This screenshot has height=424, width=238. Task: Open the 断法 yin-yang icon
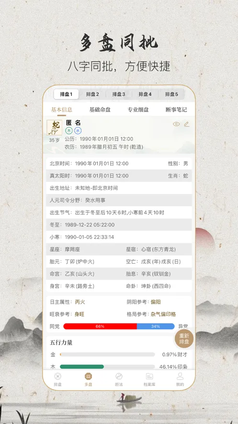(x=119, y=376)
